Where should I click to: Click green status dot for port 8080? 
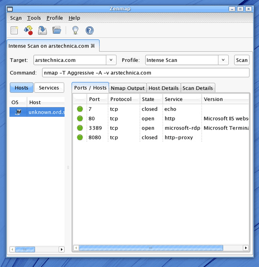80,137
